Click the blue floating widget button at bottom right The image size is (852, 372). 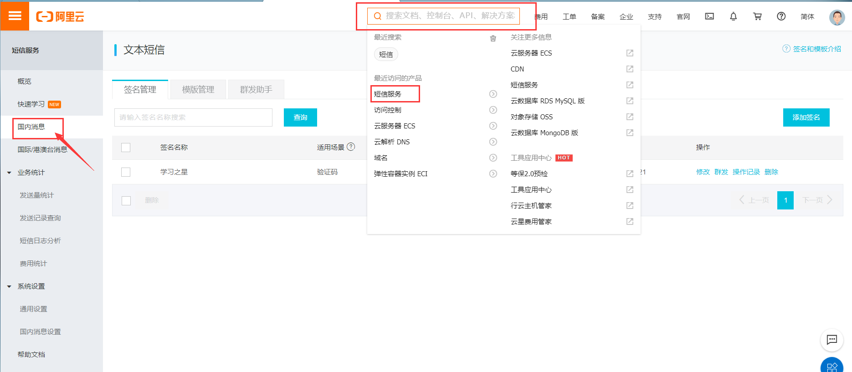[831, 366]
